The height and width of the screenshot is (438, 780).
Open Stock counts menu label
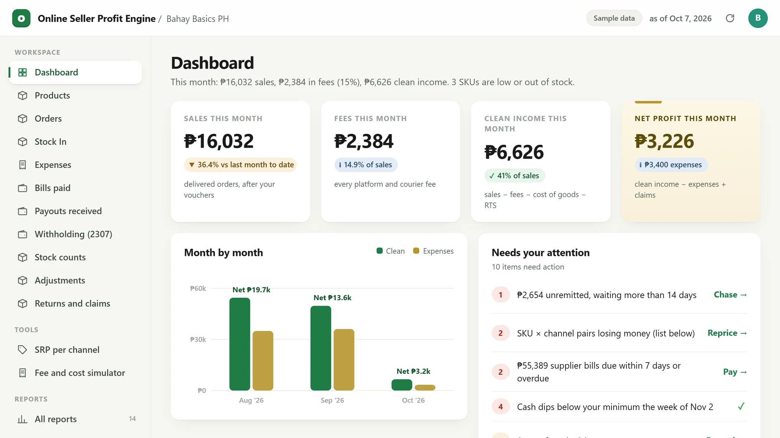(60, 257)
